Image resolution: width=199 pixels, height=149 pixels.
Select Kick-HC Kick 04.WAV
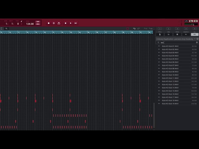(x=177, y=56)
